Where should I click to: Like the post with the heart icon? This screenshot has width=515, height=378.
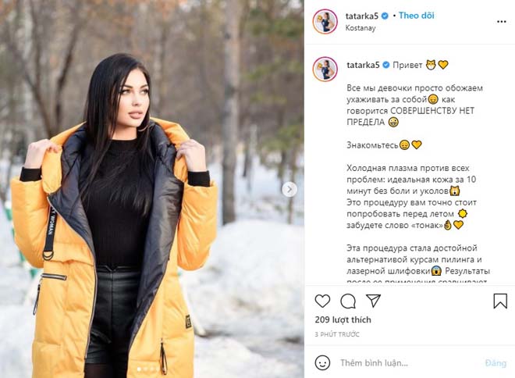pos(322,301)
